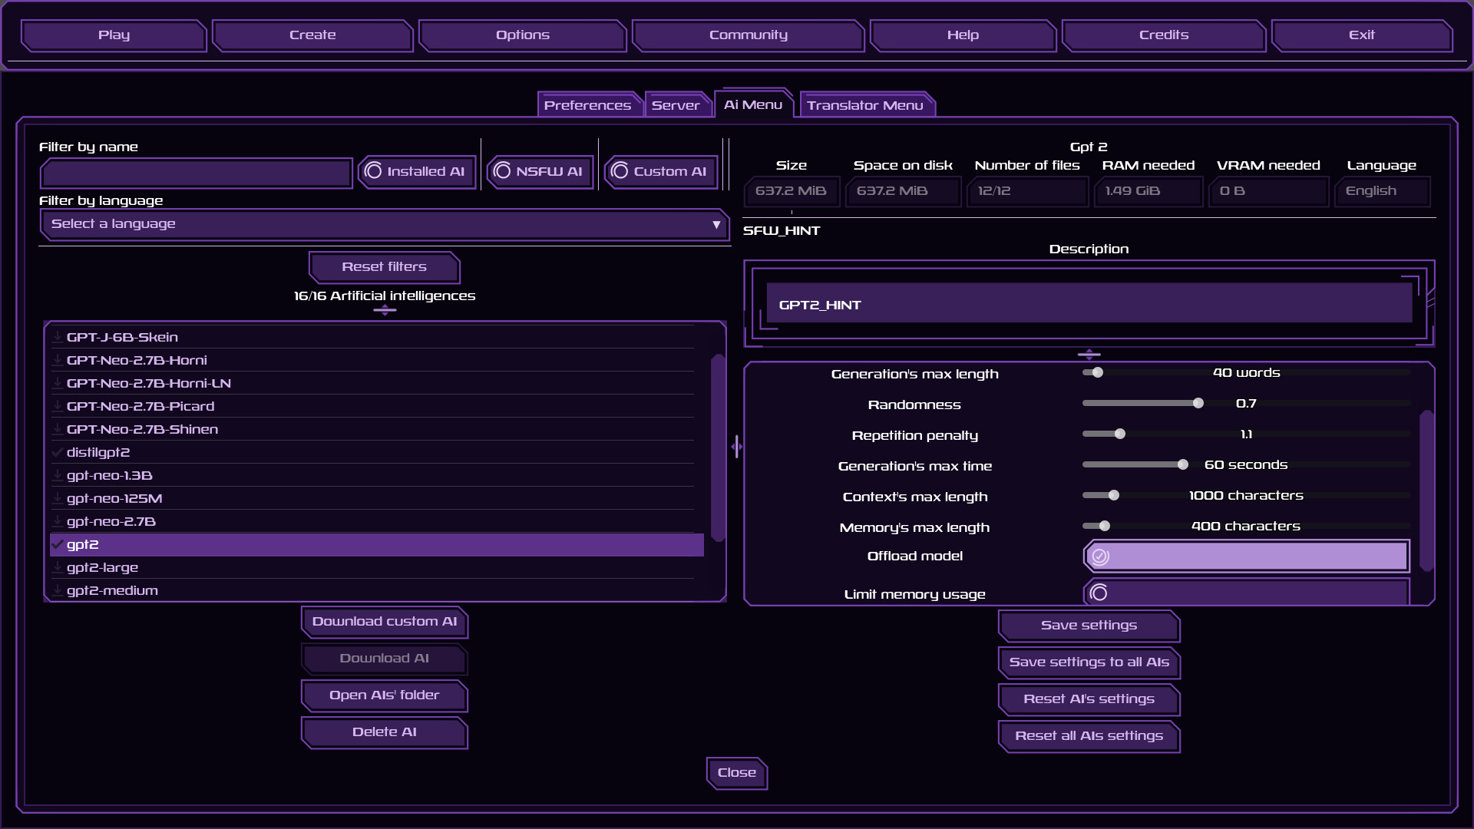Click the Randomness slider handle
The image size is (1474, 829).
tap(1197, 402)
